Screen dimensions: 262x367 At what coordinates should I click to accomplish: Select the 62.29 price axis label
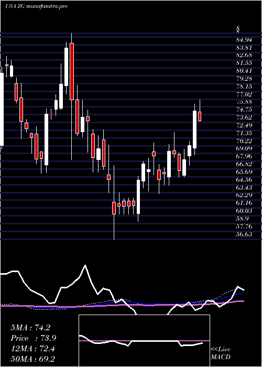point(244,195)
